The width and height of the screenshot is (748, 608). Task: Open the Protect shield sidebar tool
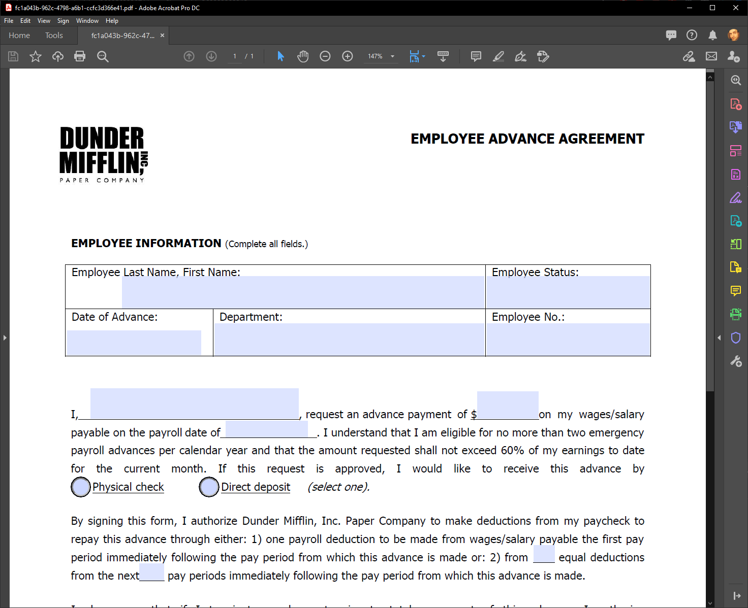coord(736,337)
